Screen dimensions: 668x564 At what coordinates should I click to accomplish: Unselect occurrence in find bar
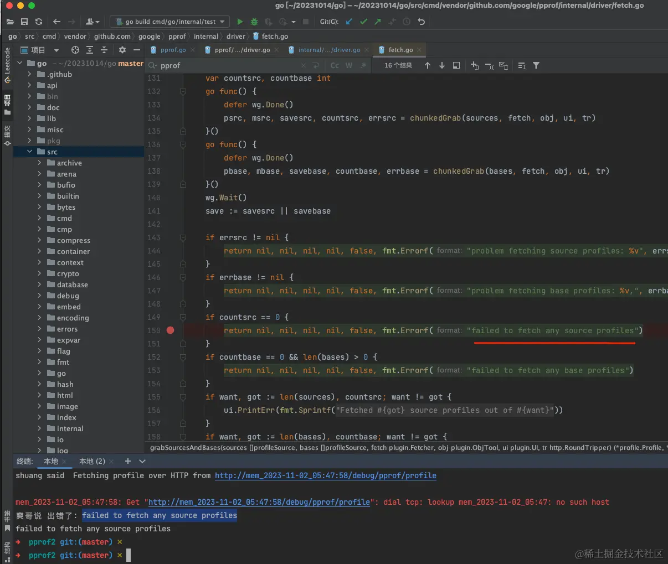tap(489, 65)
